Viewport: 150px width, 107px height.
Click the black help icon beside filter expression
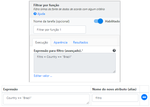pyautogui.click(x=114, y=51)
